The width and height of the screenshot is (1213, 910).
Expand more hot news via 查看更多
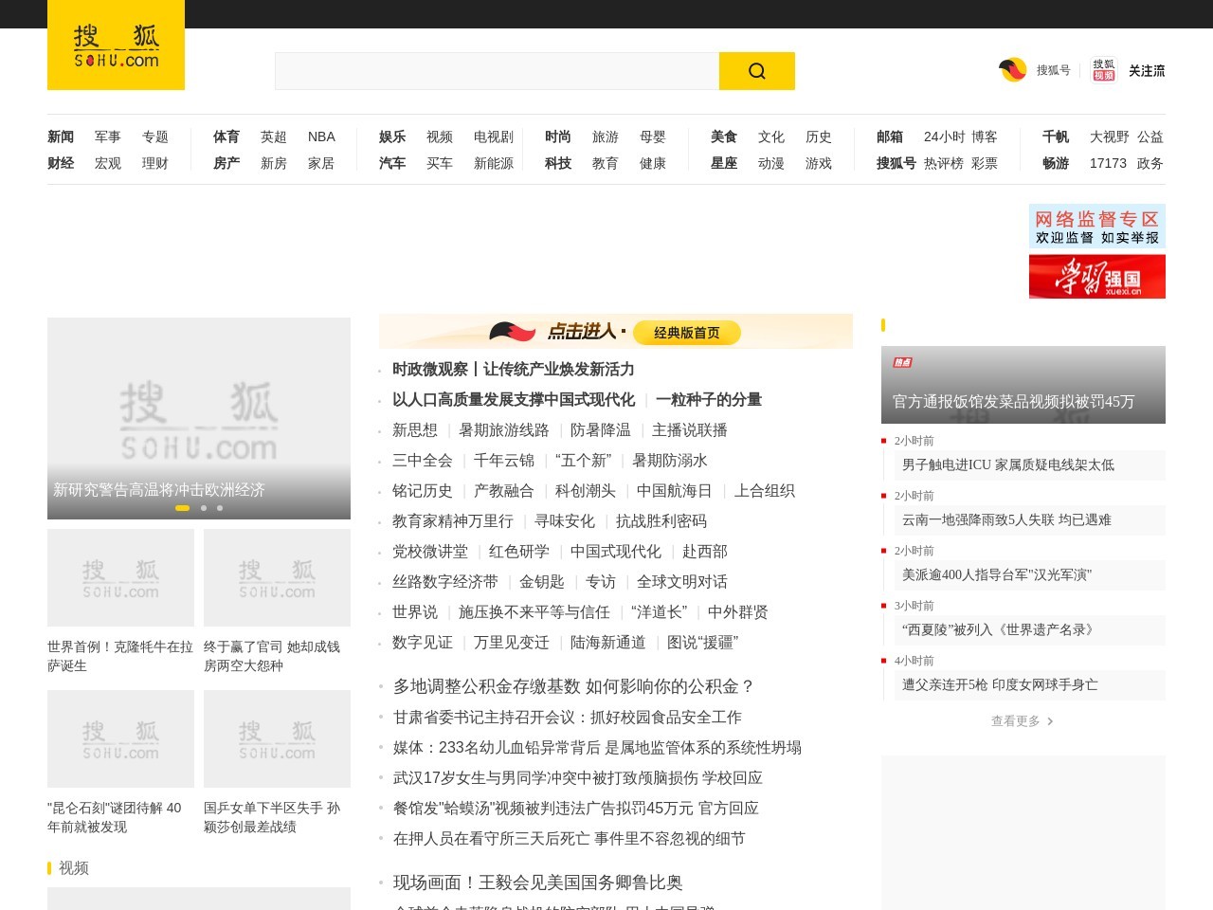[x=1020, y=720]
